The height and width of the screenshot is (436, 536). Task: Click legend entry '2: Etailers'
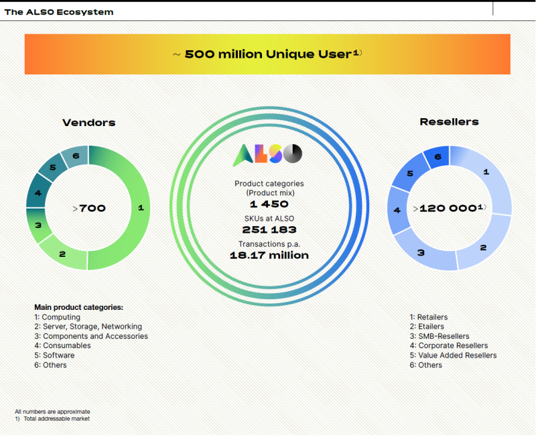427,327
